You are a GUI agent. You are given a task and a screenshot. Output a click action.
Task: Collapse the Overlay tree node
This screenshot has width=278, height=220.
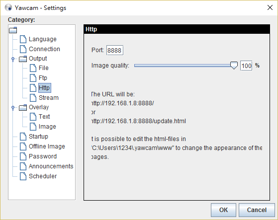[x=13, y=107]
